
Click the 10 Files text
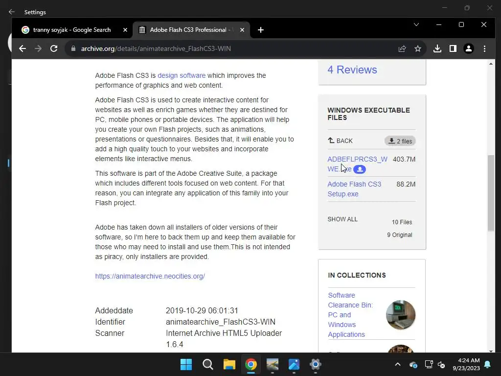402,222
